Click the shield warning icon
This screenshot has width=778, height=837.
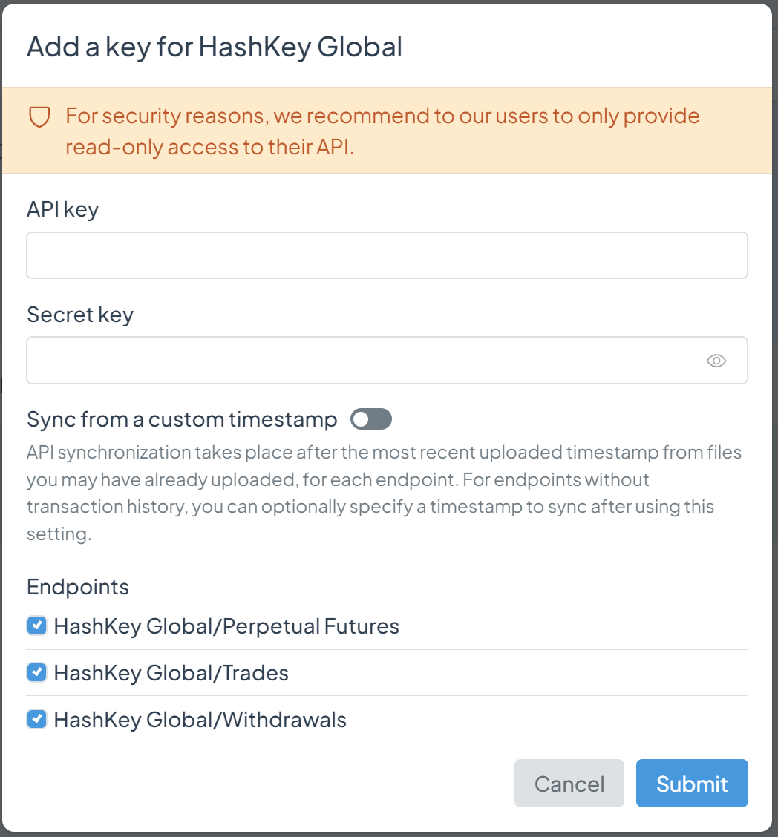click(39, 117)
